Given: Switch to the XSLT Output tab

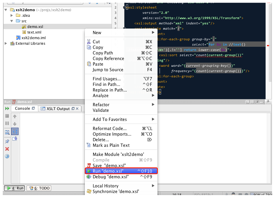Looking at the screenshot, I should (58, 109).
